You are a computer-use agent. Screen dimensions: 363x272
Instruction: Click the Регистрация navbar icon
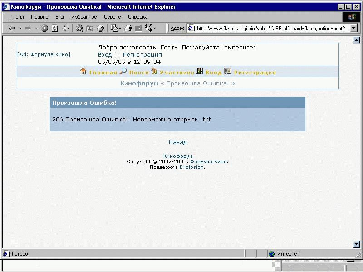click(228, 71)
